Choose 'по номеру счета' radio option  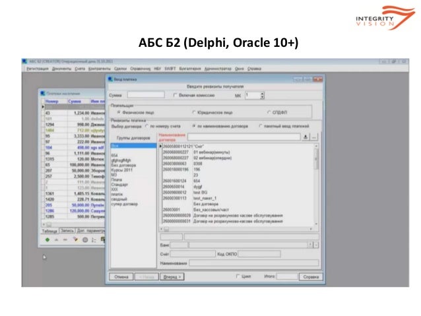146,126
